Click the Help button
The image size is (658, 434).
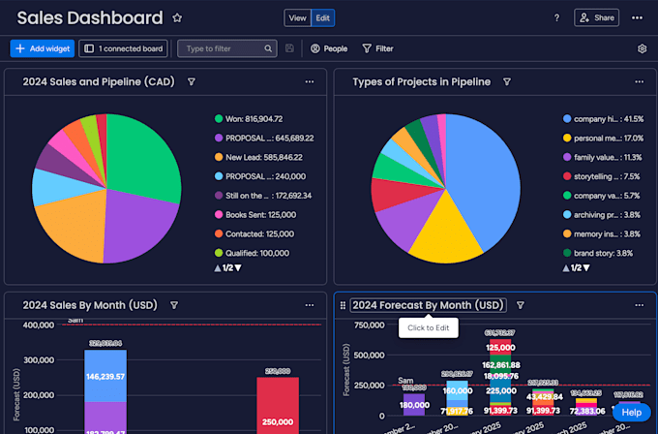click(631, 413)
